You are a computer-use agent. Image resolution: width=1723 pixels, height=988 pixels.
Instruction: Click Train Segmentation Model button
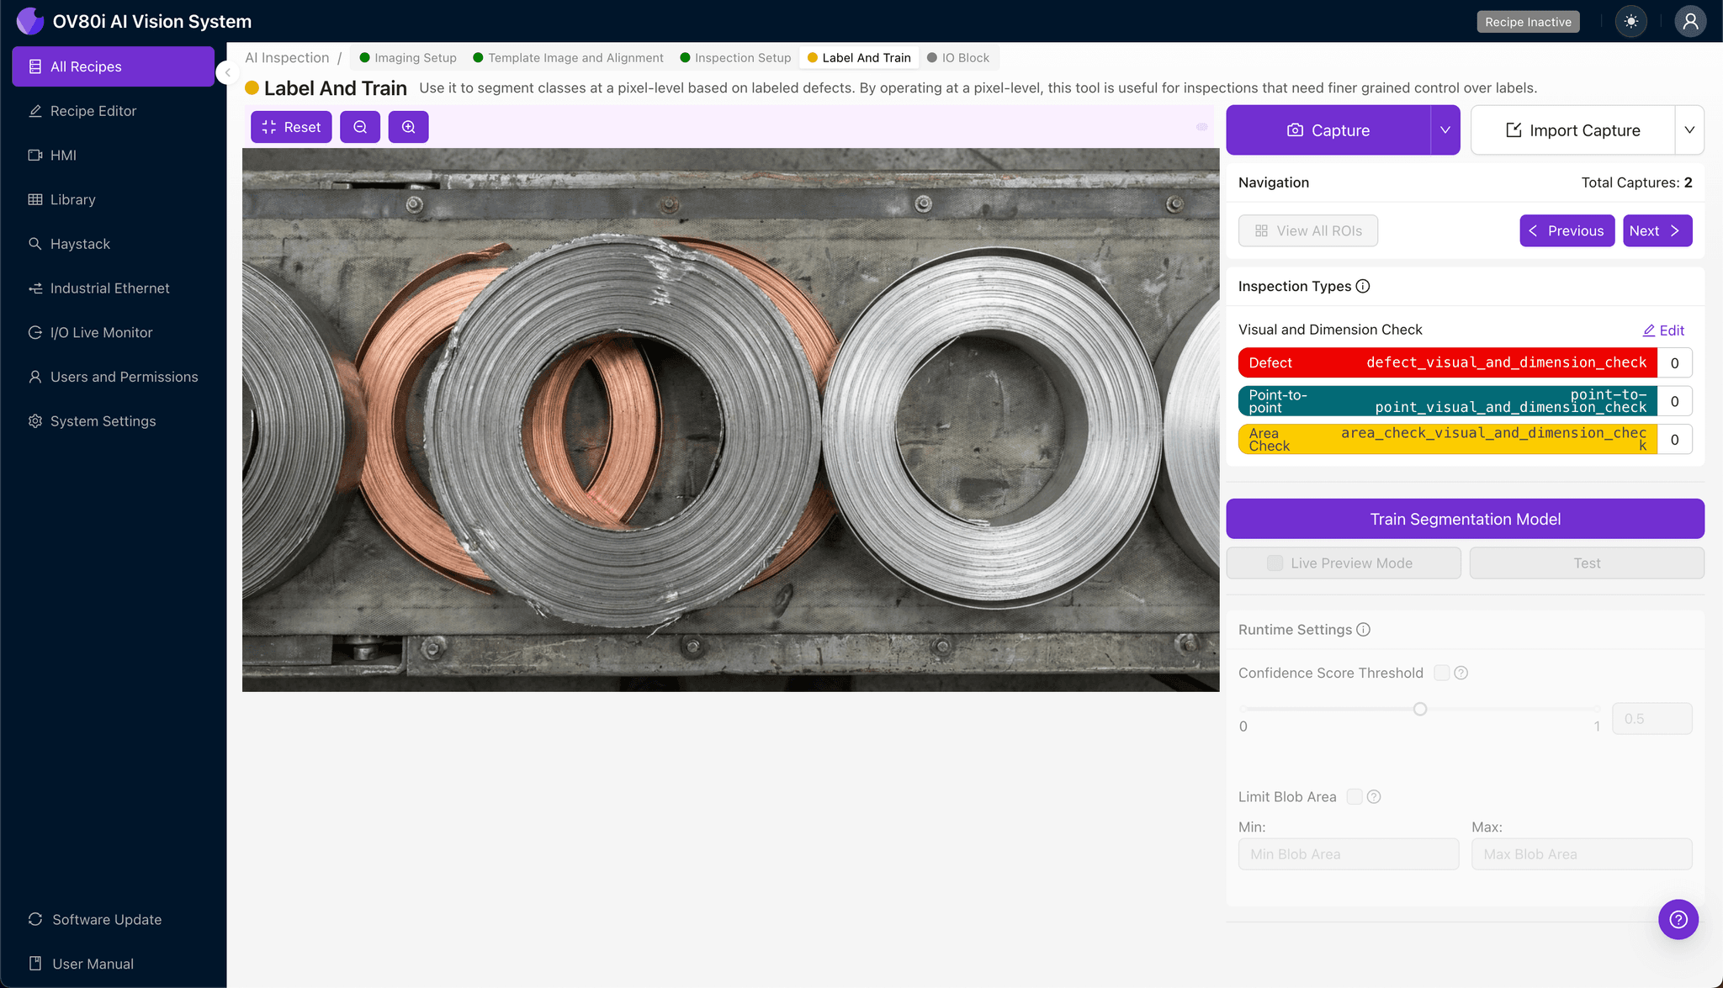click(x=1466, y=519)
